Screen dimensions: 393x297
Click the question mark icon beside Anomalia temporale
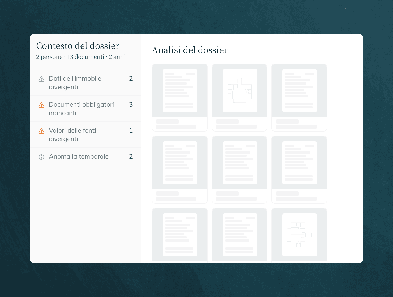[41, 157]
